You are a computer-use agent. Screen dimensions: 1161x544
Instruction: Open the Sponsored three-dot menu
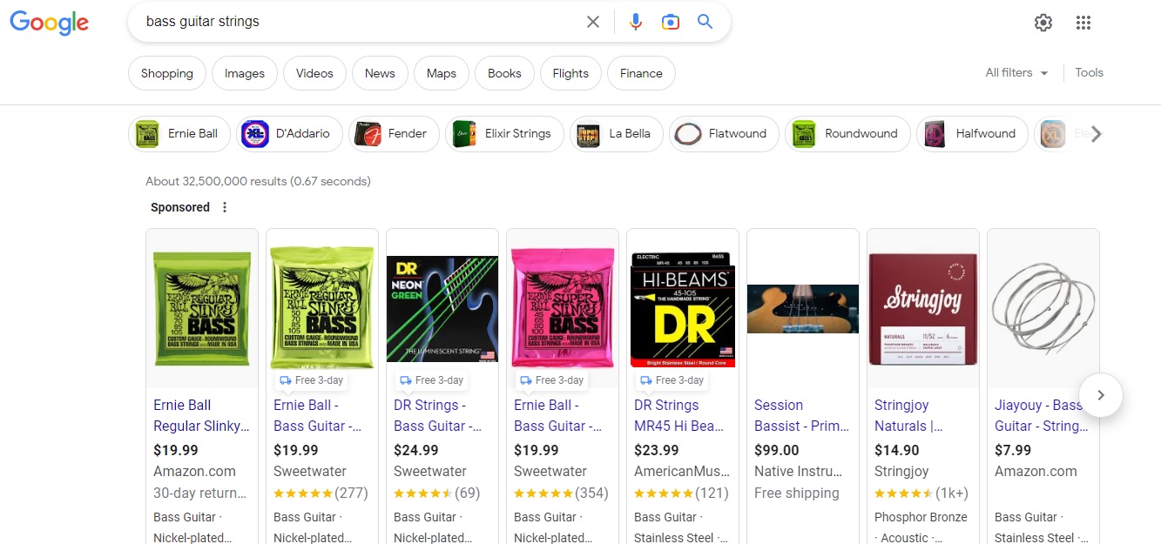coord(225,207)
